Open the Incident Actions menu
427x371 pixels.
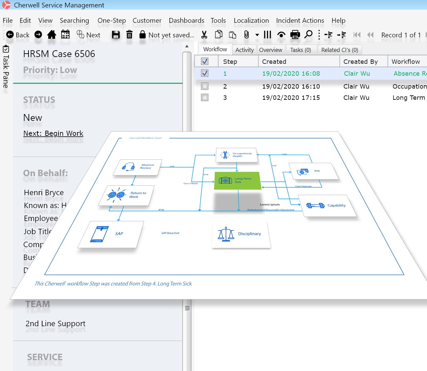(300, 20)
